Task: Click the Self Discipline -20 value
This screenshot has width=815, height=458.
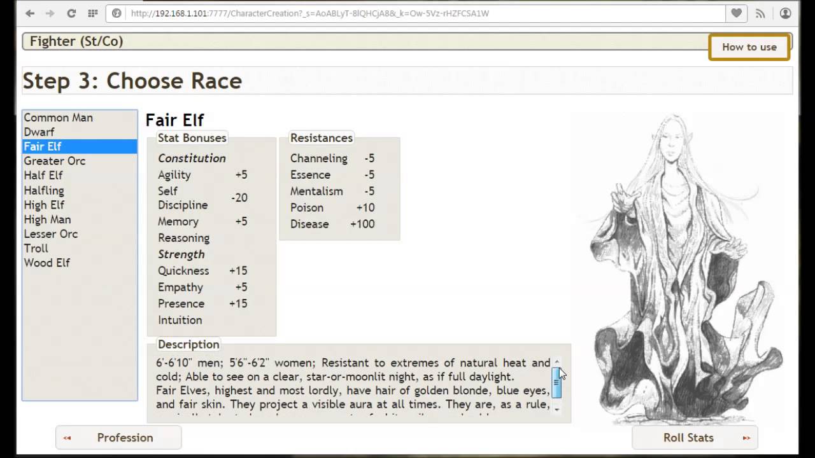Action: coord(239,198)
